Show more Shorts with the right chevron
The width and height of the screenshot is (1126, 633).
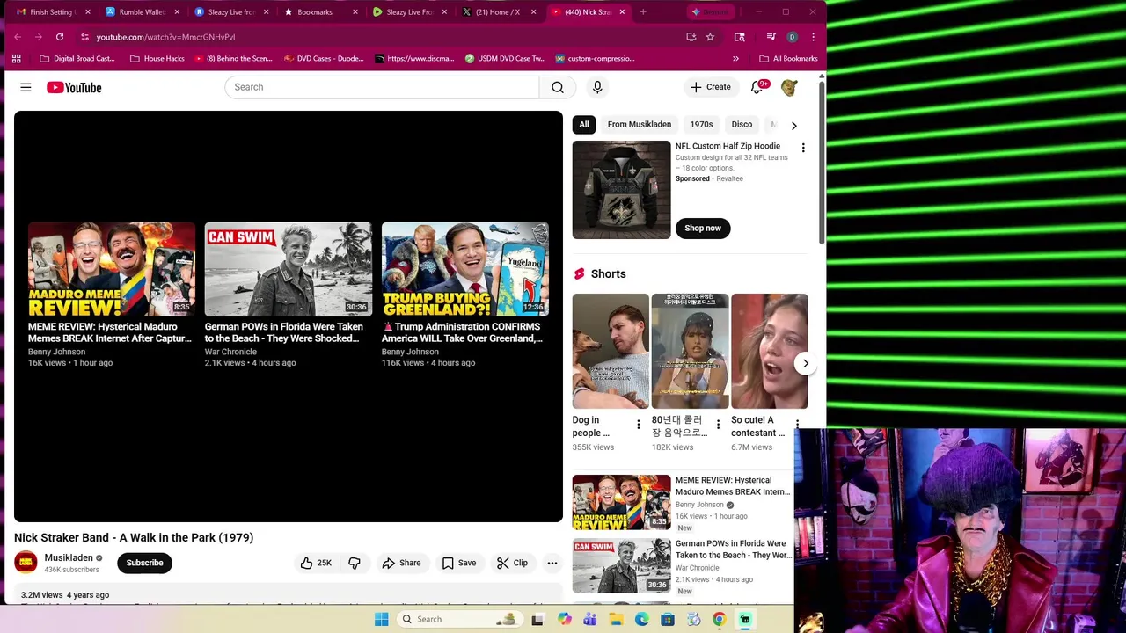point(806,363)
